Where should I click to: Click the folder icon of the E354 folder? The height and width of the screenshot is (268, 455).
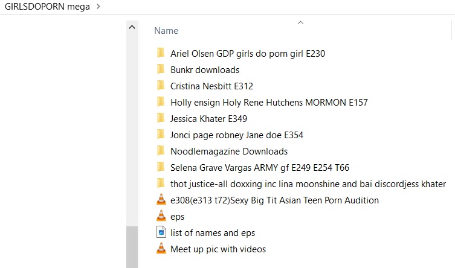point(161,135)
